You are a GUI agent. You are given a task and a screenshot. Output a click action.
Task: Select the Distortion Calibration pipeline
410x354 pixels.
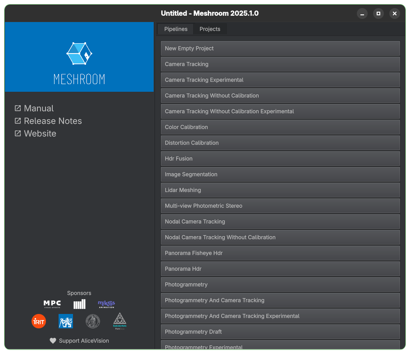(x=280, y=143)
